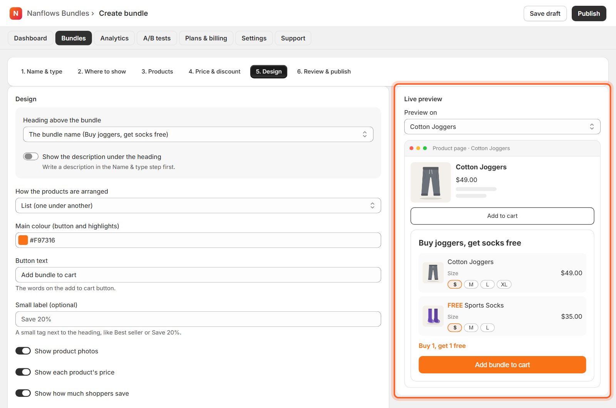
Task: Click the orange Add bundle to cart button
Action: pos(502,365)
